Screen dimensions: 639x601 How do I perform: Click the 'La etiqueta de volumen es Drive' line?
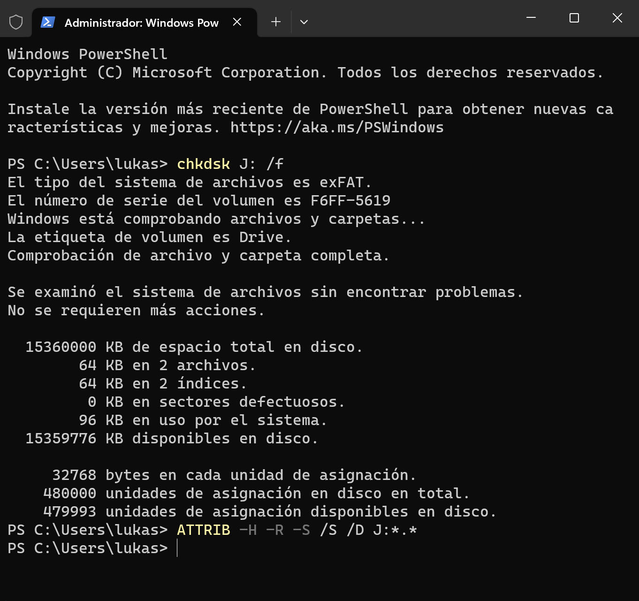click(x=149, y=237)
